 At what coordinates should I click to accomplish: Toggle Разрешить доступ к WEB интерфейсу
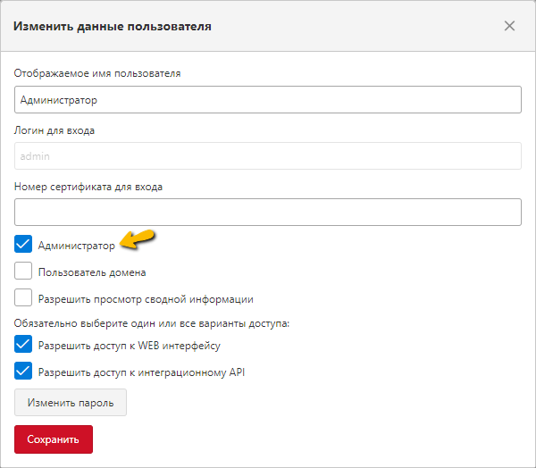[x=23, y=344]
